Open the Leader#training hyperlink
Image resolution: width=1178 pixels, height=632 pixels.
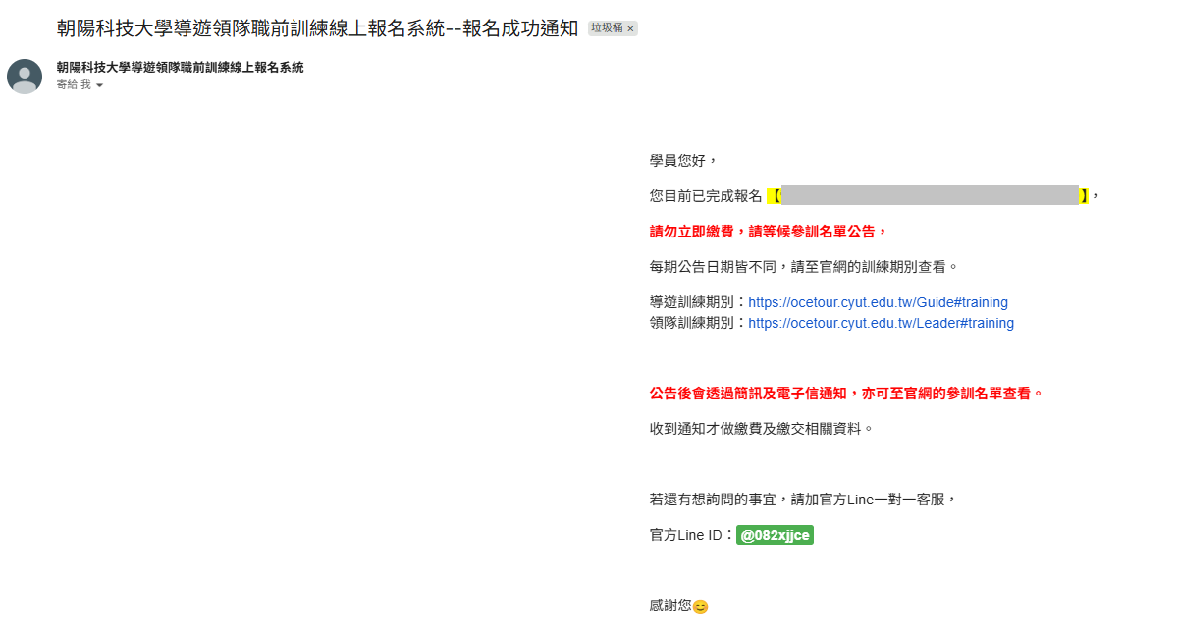pos(881,323)
